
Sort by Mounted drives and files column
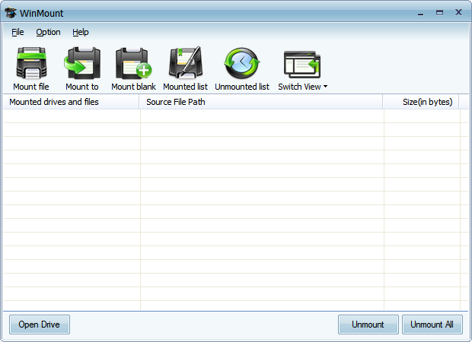(71, 102)
